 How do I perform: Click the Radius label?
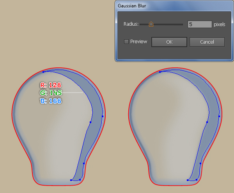point(131,24)
